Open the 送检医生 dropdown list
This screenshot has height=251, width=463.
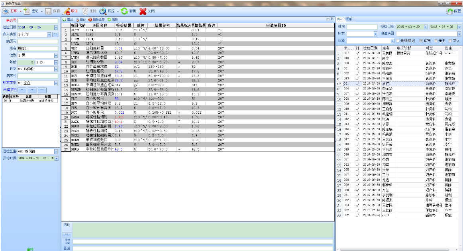tap(56, 152)
